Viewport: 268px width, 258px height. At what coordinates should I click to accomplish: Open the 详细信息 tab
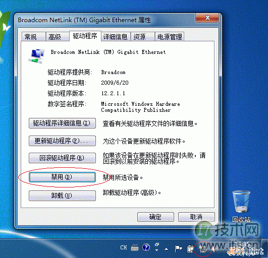116,36
